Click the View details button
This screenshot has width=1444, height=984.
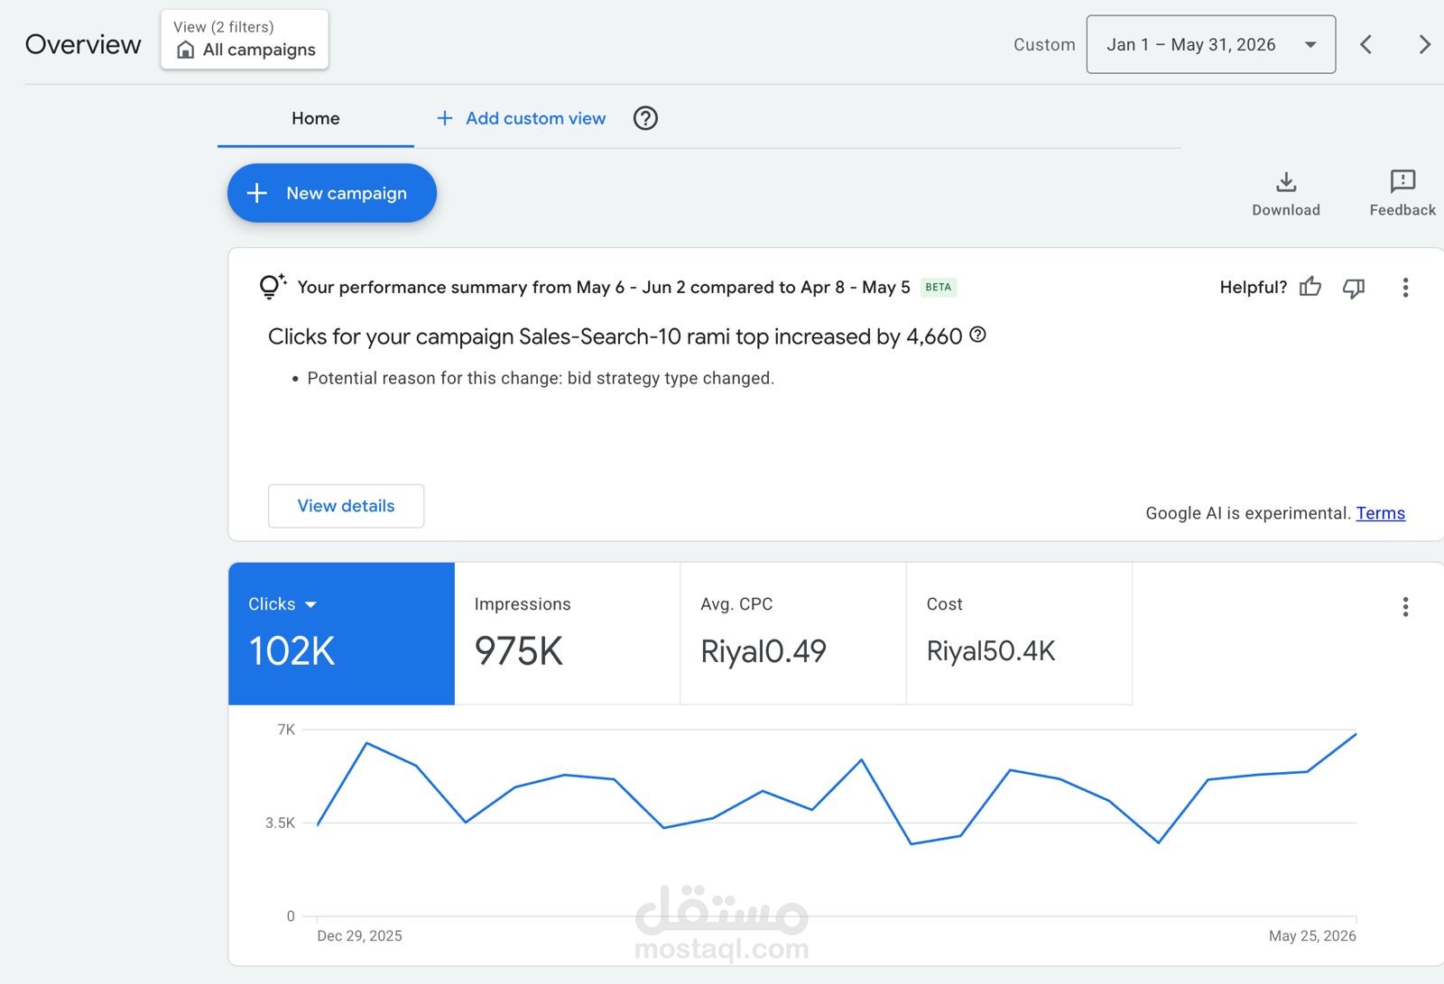(x=346, y=506)
